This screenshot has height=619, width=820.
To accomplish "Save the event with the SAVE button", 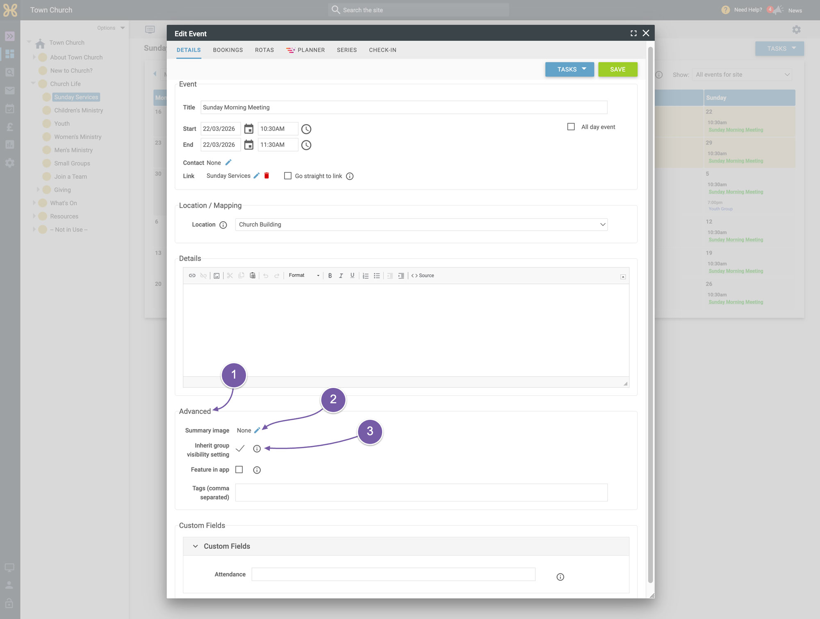I will pos(617,69).
